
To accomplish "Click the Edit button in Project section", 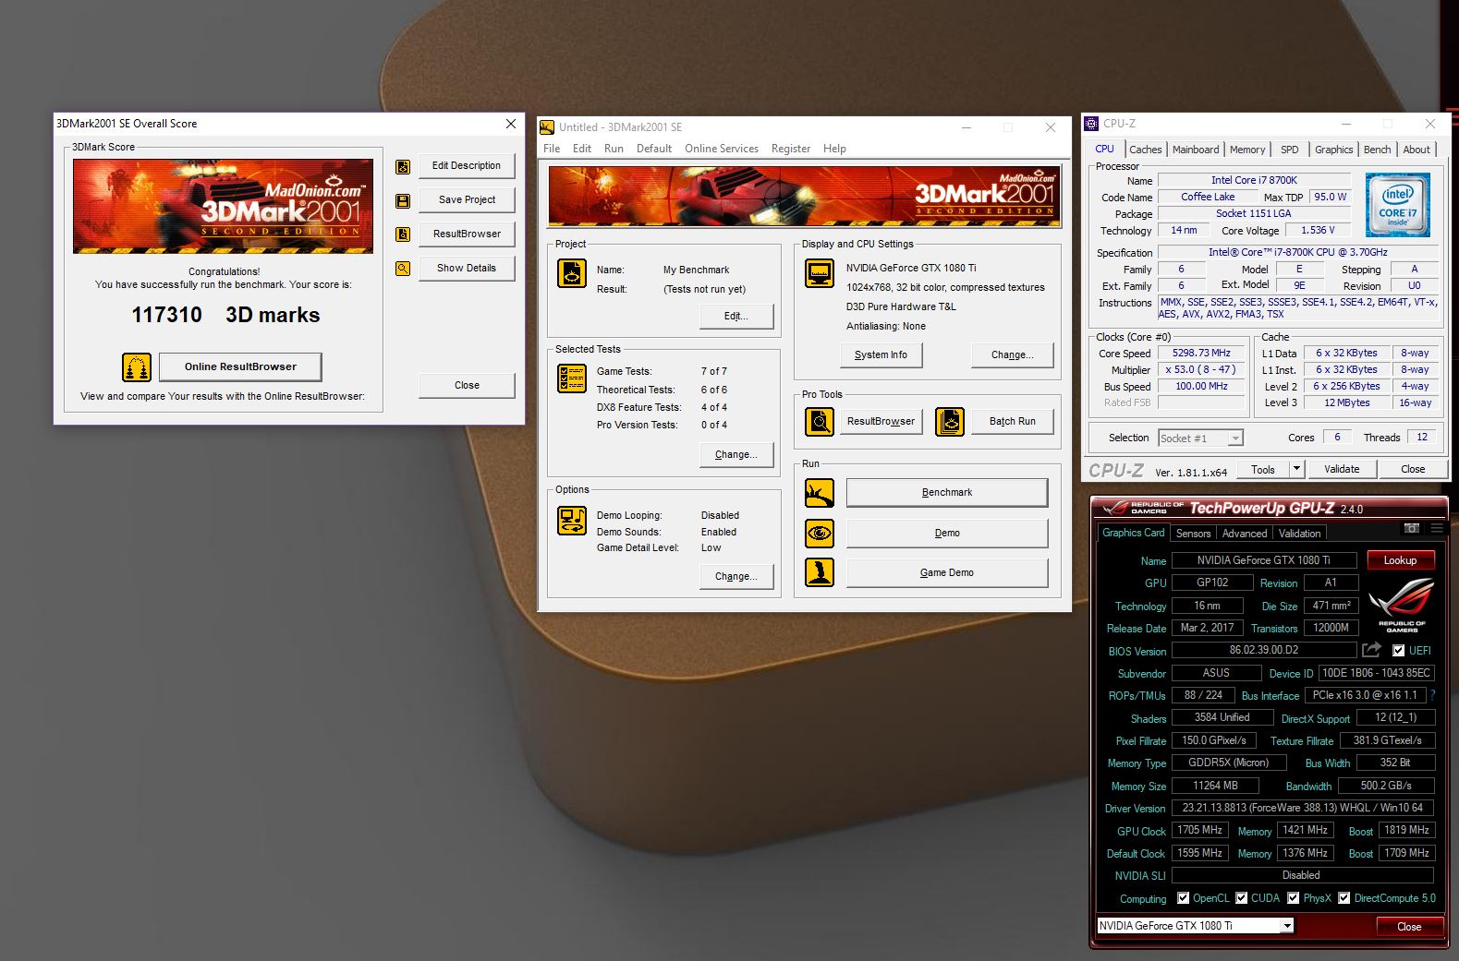I will (x=736, y=316).
